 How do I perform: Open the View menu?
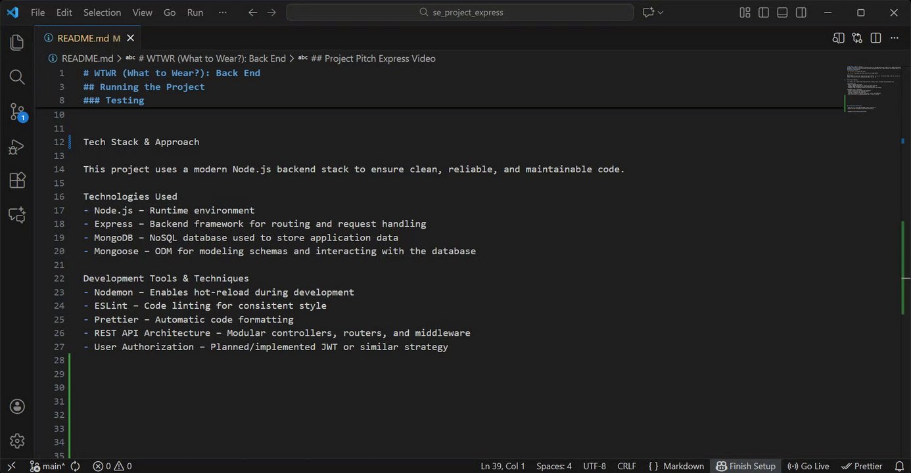(142, 12)
